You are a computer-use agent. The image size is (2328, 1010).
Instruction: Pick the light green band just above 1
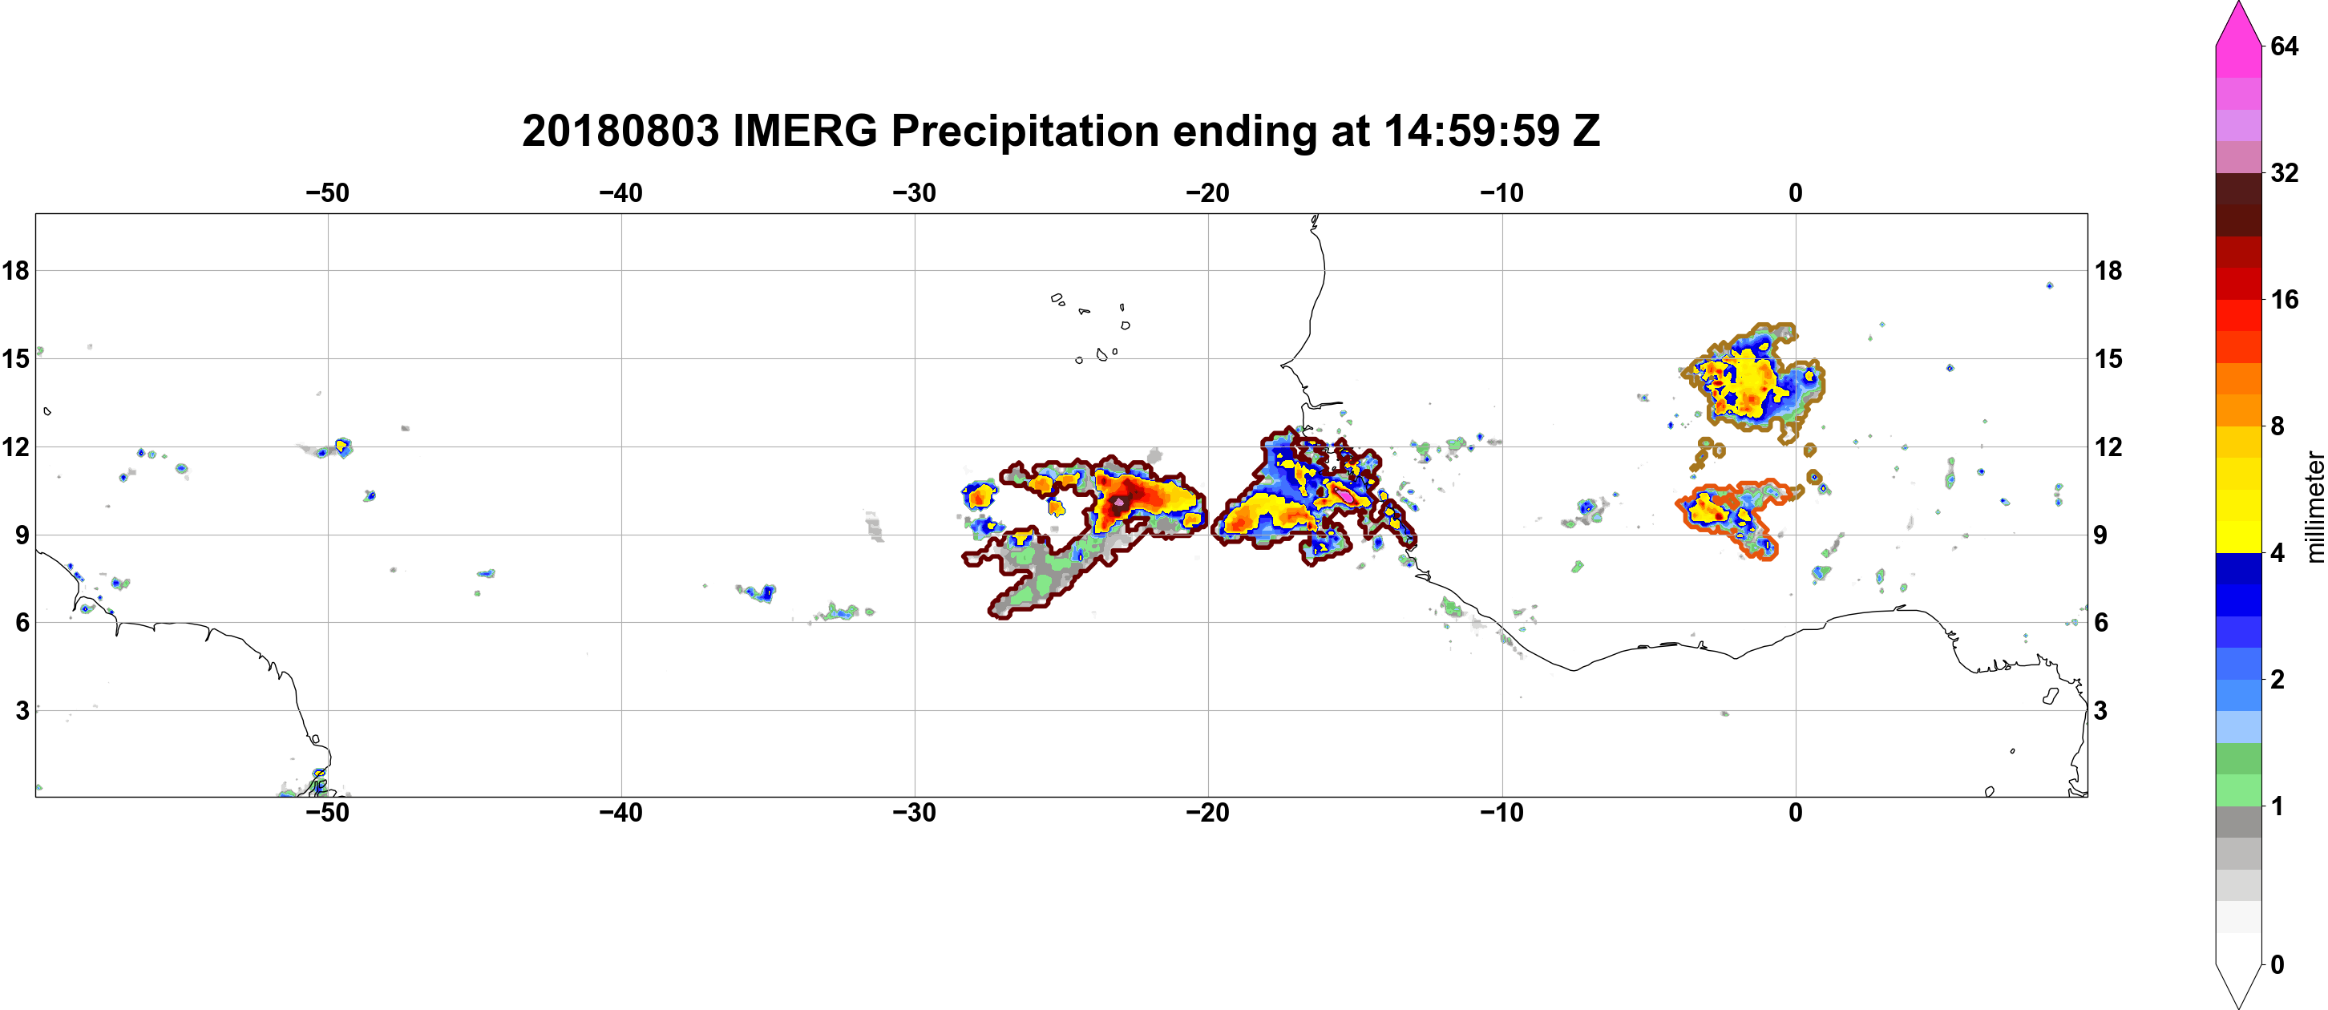click(2238, 790)
